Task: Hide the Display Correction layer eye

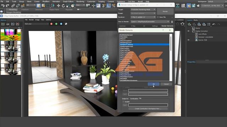Action: point(188,31)
